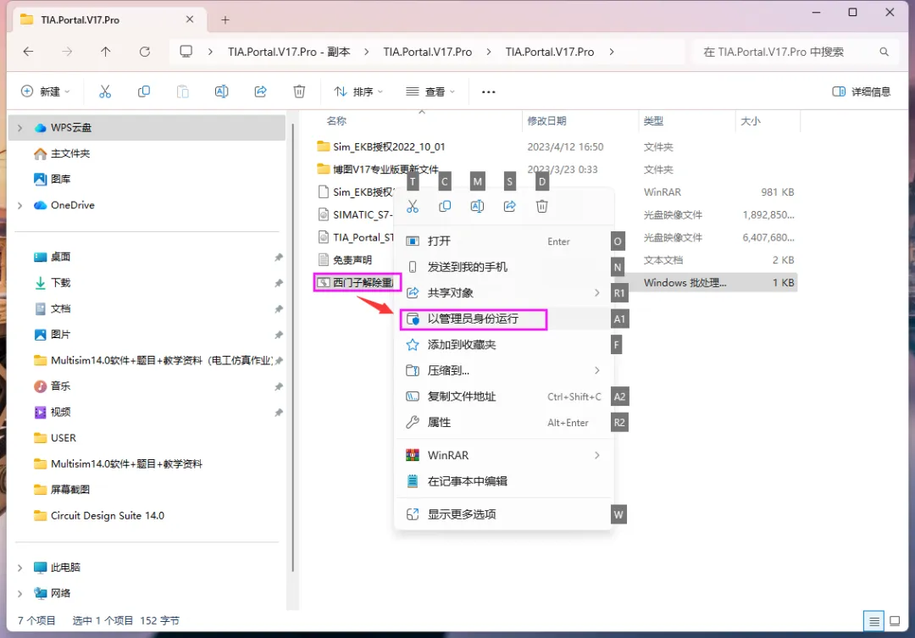Choose 在记事本中编辑 in the context menu

coord(503,481)
